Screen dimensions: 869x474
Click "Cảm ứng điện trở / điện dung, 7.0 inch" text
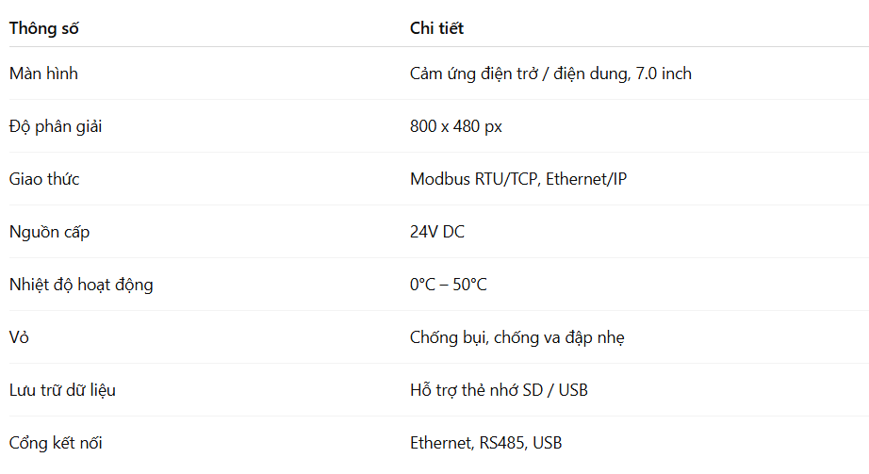[x=550, y=74]
